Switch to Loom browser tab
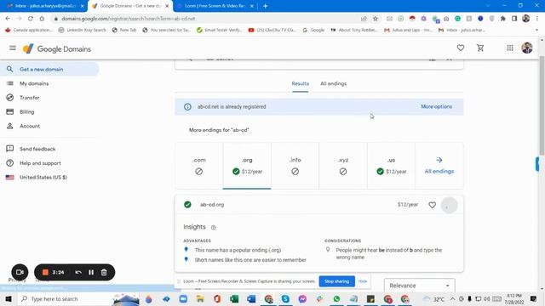 coord(215,6)
